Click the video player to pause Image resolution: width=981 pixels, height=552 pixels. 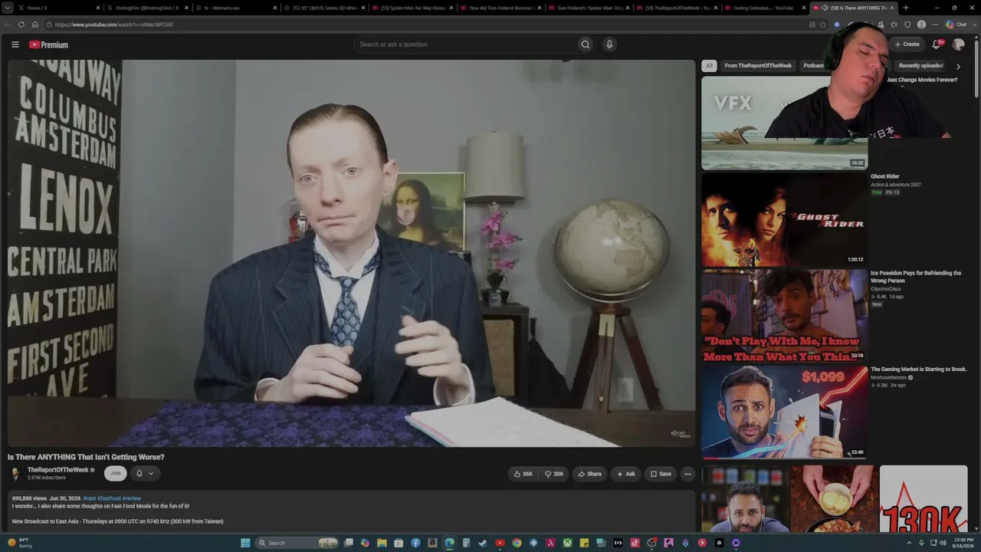(x=352, y=253)
